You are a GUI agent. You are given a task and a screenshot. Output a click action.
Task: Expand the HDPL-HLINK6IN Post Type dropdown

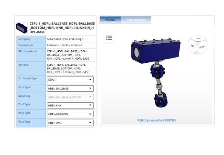(70, 114)
